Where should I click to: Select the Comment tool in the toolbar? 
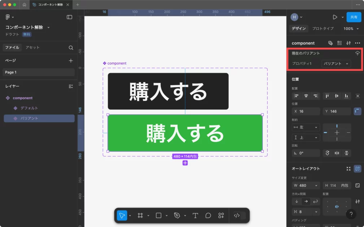tap(208, 215)
